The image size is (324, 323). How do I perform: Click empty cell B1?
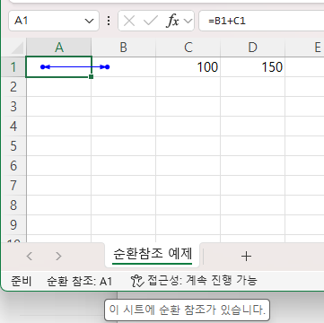point(123,67)
